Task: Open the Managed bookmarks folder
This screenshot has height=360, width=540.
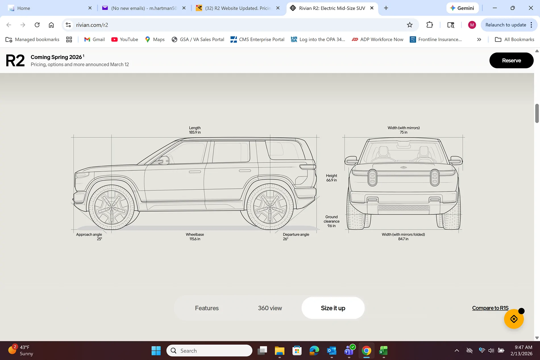Action: (33, 40)
